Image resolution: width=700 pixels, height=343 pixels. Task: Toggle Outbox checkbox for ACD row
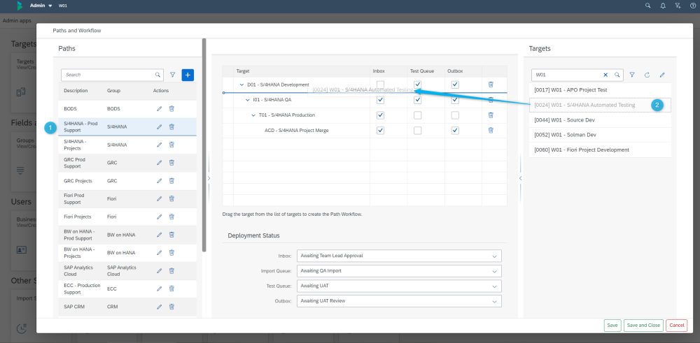(455, 131)
